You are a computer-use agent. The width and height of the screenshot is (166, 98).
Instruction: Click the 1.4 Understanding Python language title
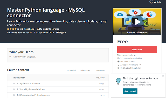coord(33,95)
